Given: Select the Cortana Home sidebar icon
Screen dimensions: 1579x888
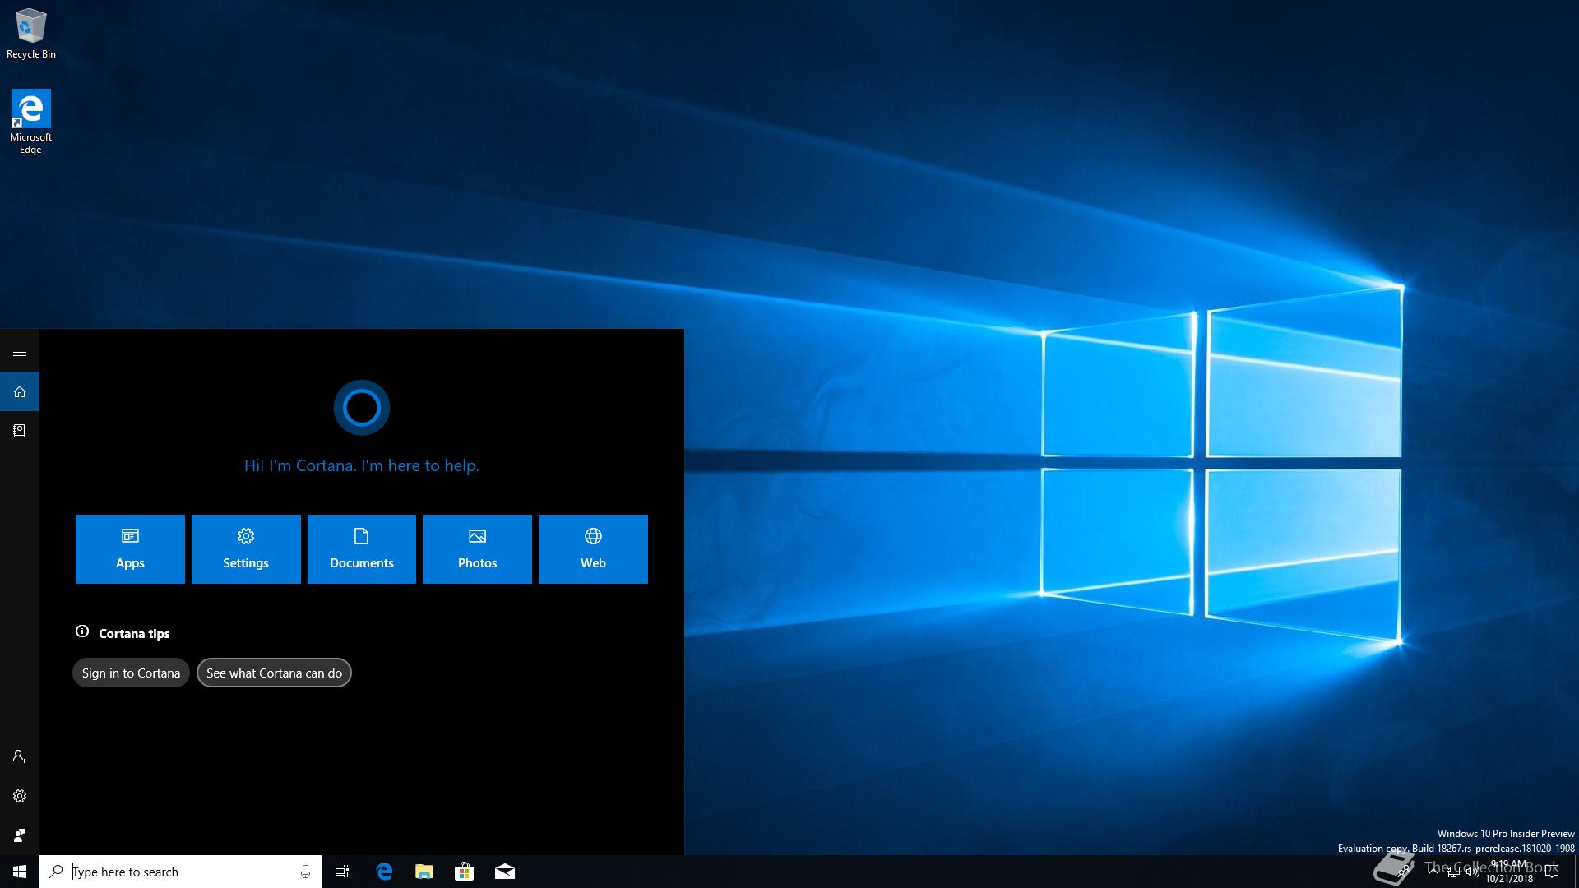Looking at the screenshot, I should coord(20,391).
